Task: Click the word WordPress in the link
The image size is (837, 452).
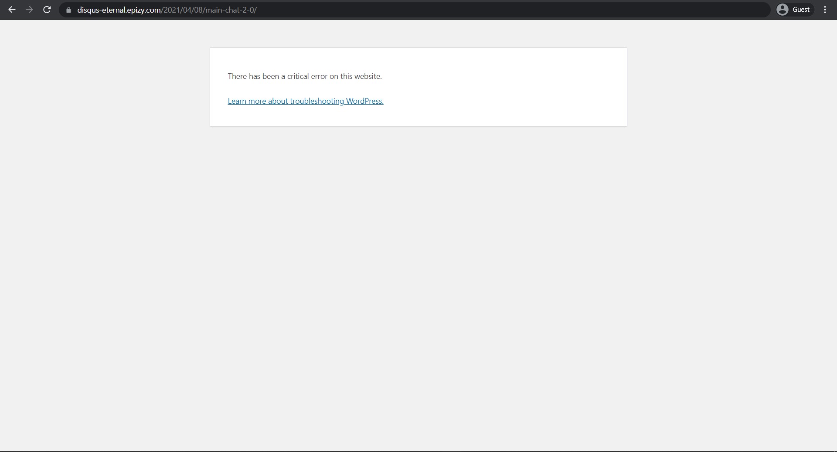Action: 364,101
